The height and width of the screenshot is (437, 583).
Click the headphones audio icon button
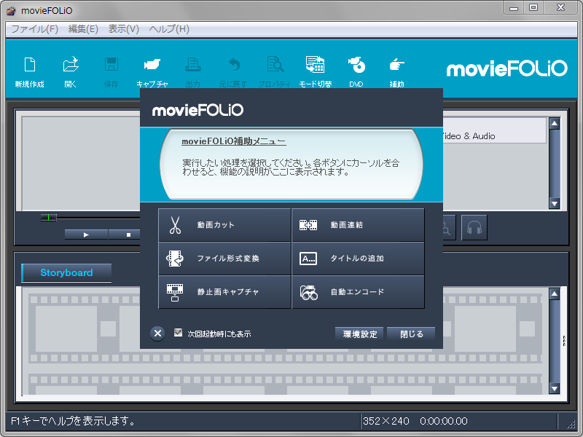coord(474,227)
